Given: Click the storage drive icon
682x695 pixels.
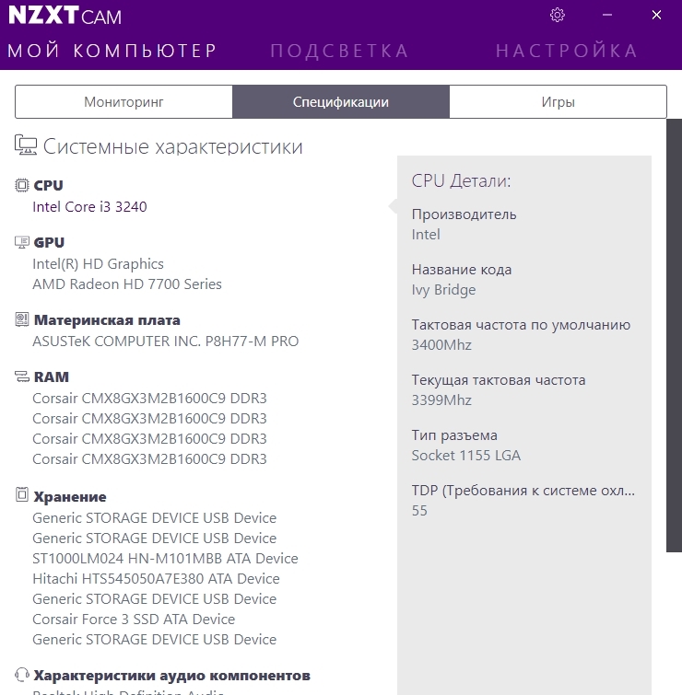Looking at the screenshot, I should pyautogui.click(x=22, y=496).
